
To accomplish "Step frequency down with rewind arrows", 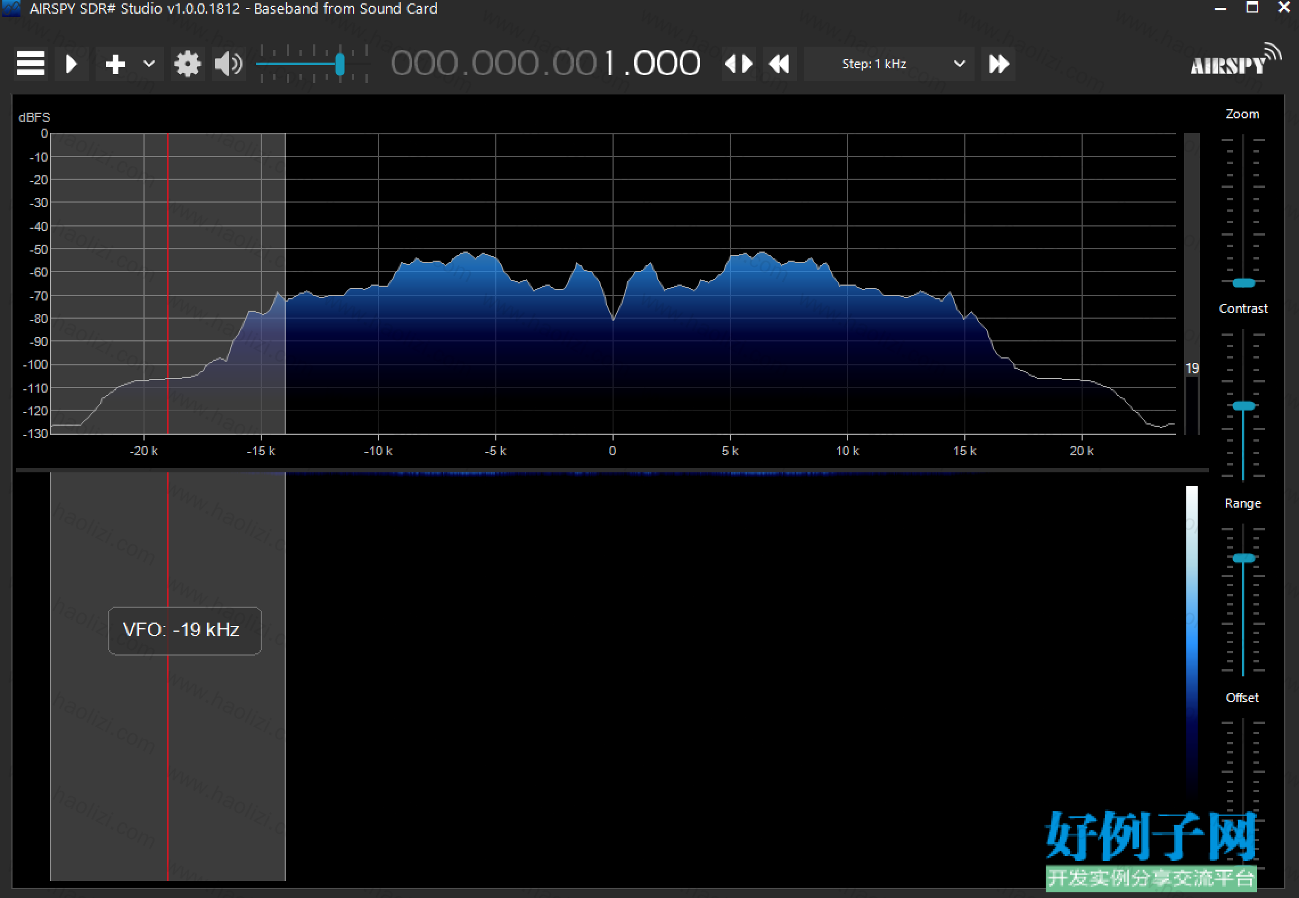I will 779,64.
